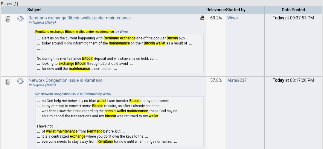
Task: Click the 'Date Posted' column header
Action: 293,10
